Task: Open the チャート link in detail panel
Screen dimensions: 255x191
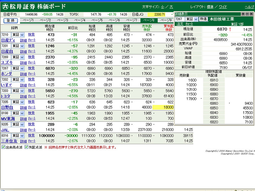Action: pyautogui.click(x=189, y=24)
